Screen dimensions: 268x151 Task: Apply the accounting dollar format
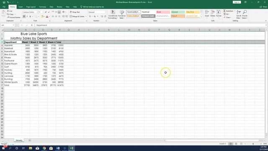pyautogui.click(x=90, y=16)
